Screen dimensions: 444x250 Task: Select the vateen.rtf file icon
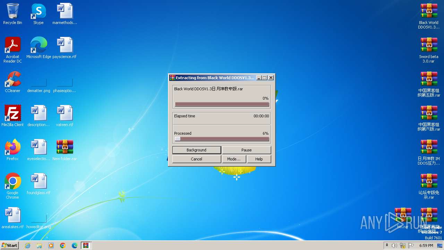point(65,116)
